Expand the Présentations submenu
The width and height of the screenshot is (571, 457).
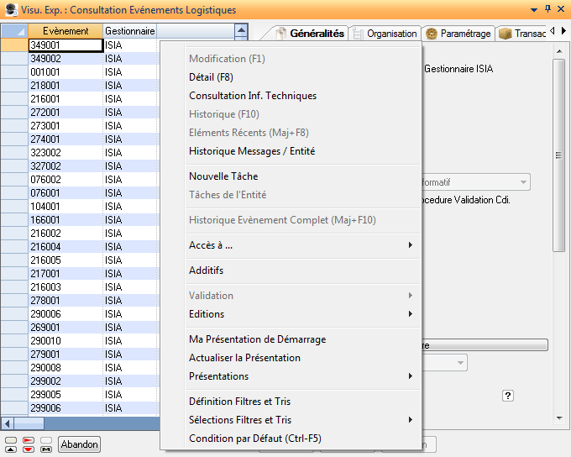(x=410, y=376)
